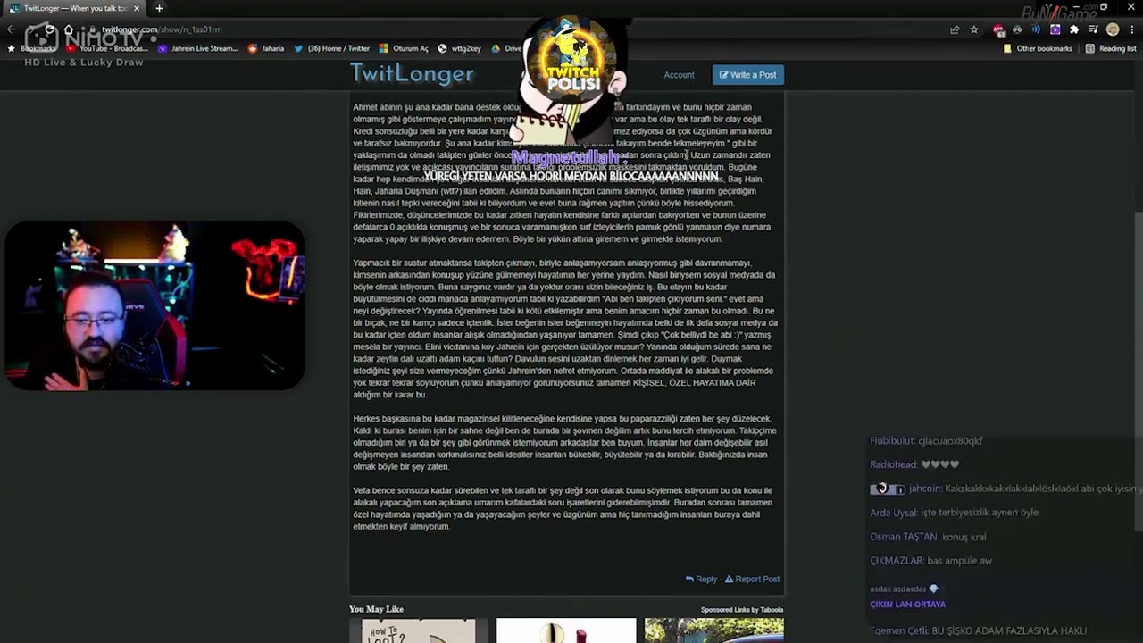Report this post with Report Post

click(x=752, y=579)
